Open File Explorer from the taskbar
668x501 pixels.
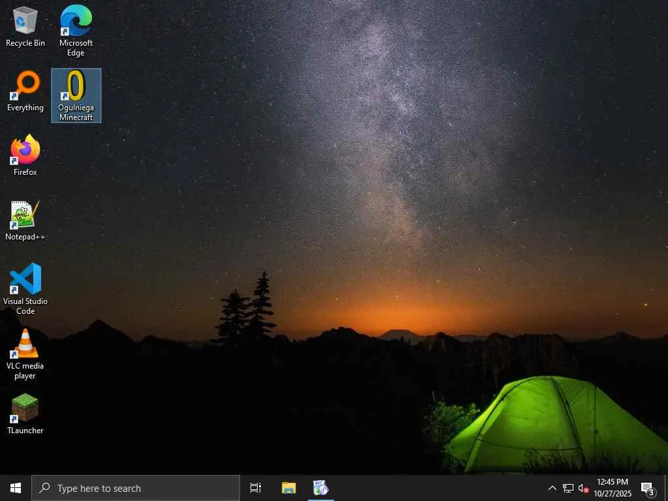point(288,488)
